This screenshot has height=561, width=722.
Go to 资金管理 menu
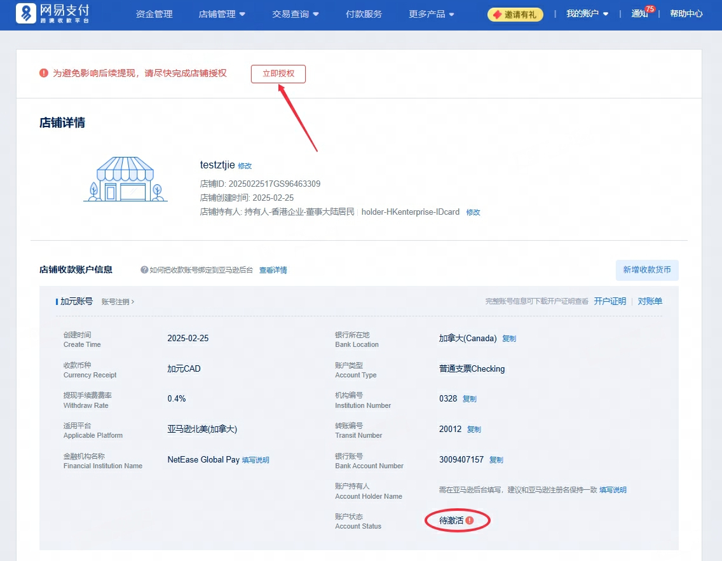(154, 14)
